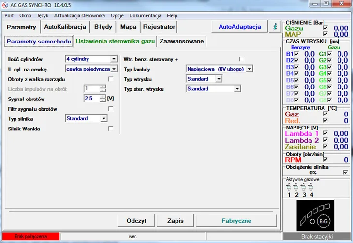Viewport: 353px width, 243px height.
Task: Enable Wtr. benz. sterowany + checkbox
Action: (242, 59)
